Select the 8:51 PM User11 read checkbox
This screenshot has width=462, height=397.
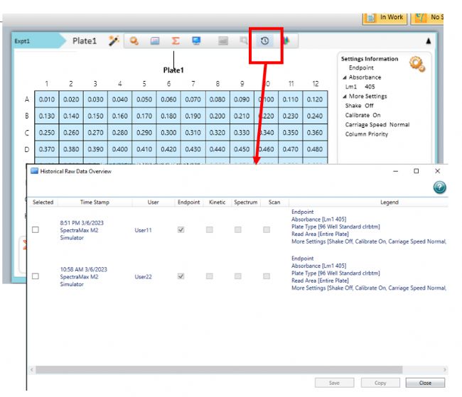[x=36, y=229]
